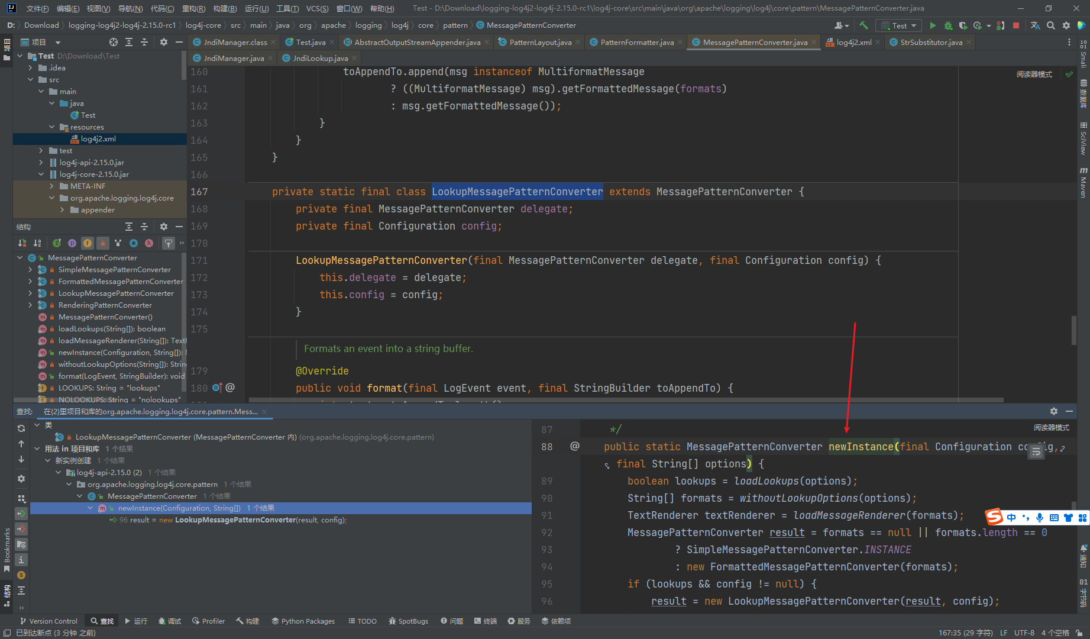Switch to PatternLayout.java tab
Screen dimensions: 1090x639
[539, 42]
